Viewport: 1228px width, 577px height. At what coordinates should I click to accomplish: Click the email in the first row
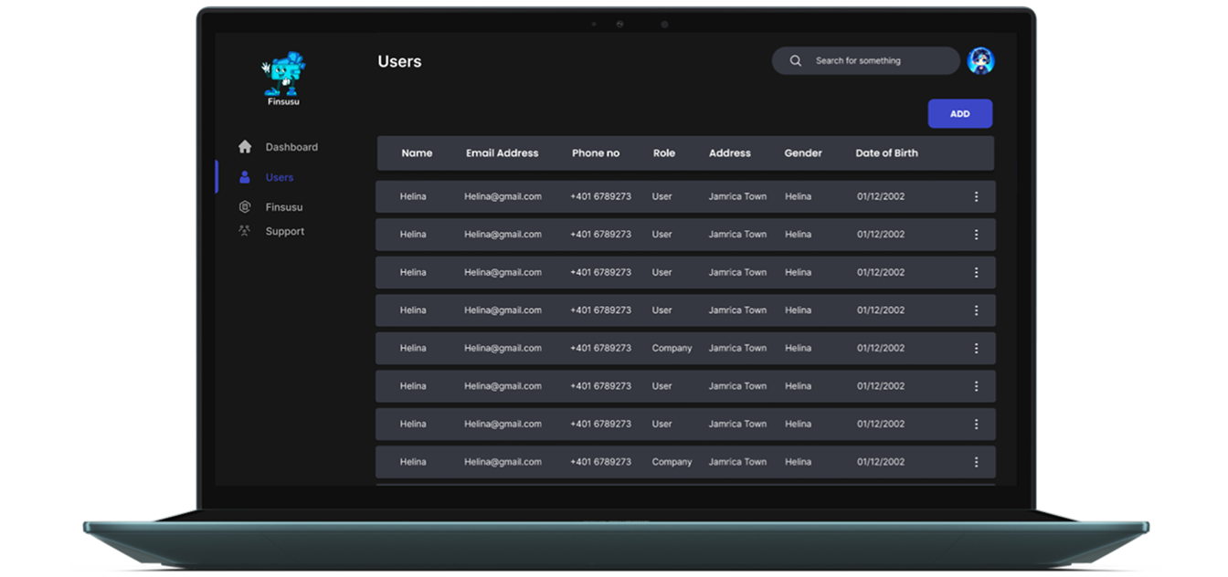click(x=503, y=196)
